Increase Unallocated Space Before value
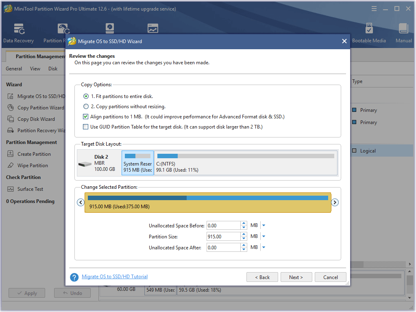 [x=244, y=223]
